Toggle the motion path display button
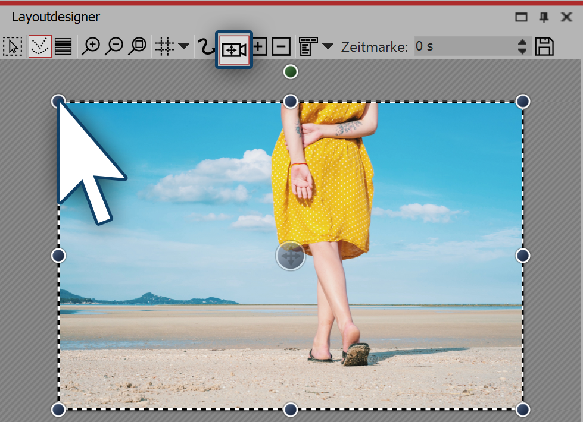Screen dimensions: 583x422 [40, 46]
